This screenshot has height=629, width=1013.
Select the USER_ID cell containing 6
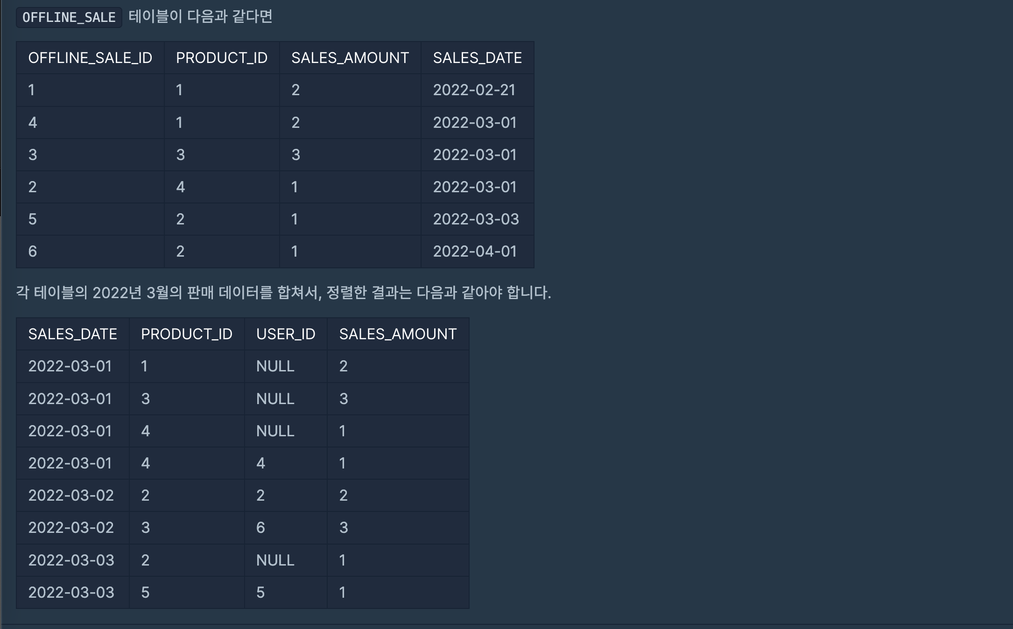click(260, 528)
